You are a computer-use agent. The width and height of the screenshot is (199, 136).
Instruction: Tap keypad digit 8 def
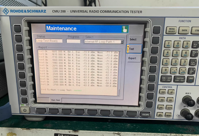pyautogui.click(x=177, y=44)
